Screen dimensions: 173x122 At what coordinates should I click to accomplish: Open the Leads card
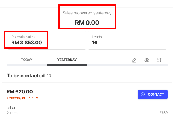pyautogui.click(x=127, y=40)
